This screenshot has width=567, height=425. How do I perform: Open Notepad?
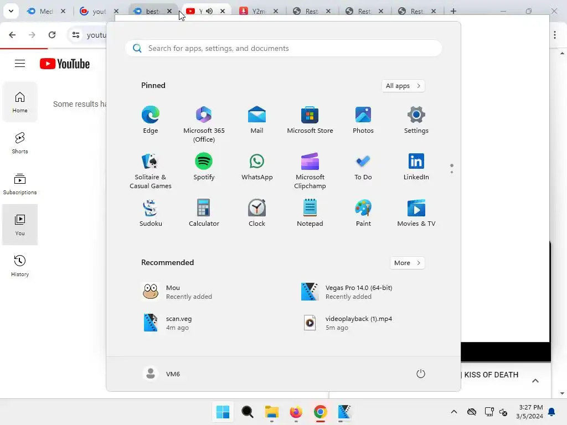[x=310, y=213]
